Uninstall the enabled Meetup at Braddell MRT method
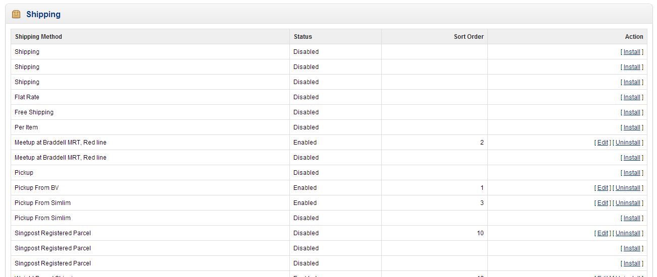This screenshot has height=277, width=657. 628,143
